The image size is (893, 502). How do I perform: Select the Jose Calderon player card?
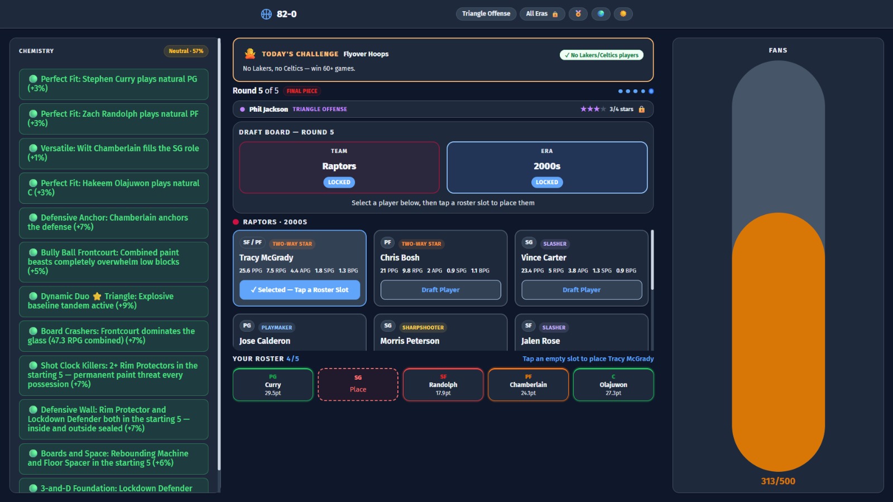click(x=300, y=333)
